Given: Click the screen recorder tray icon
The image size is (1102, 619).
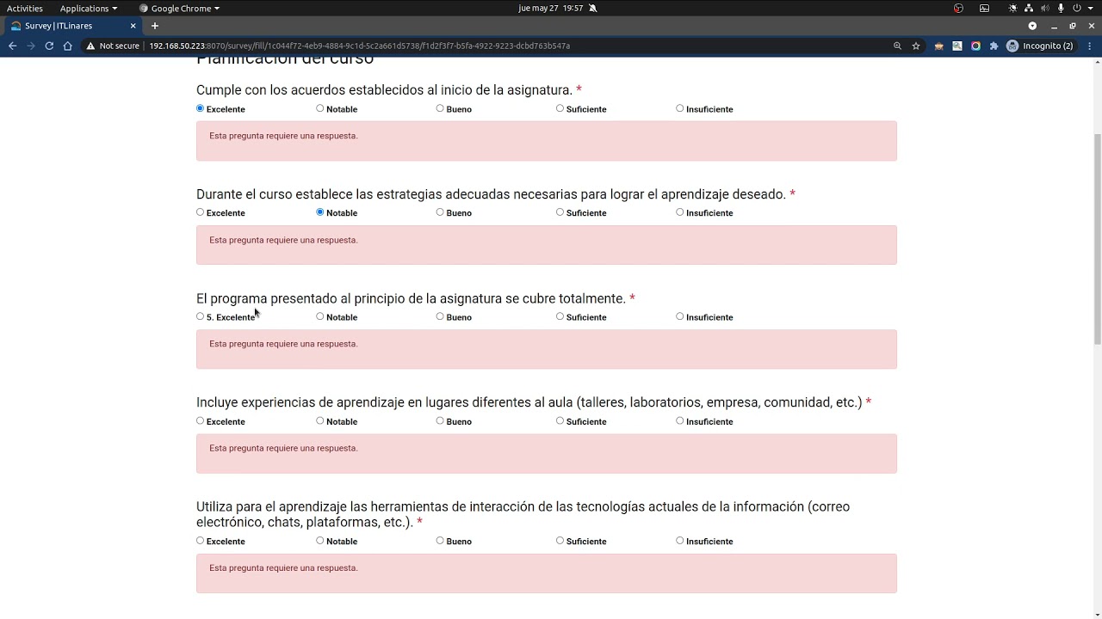Looking at the screenshot, I should (x=958, y=8).
